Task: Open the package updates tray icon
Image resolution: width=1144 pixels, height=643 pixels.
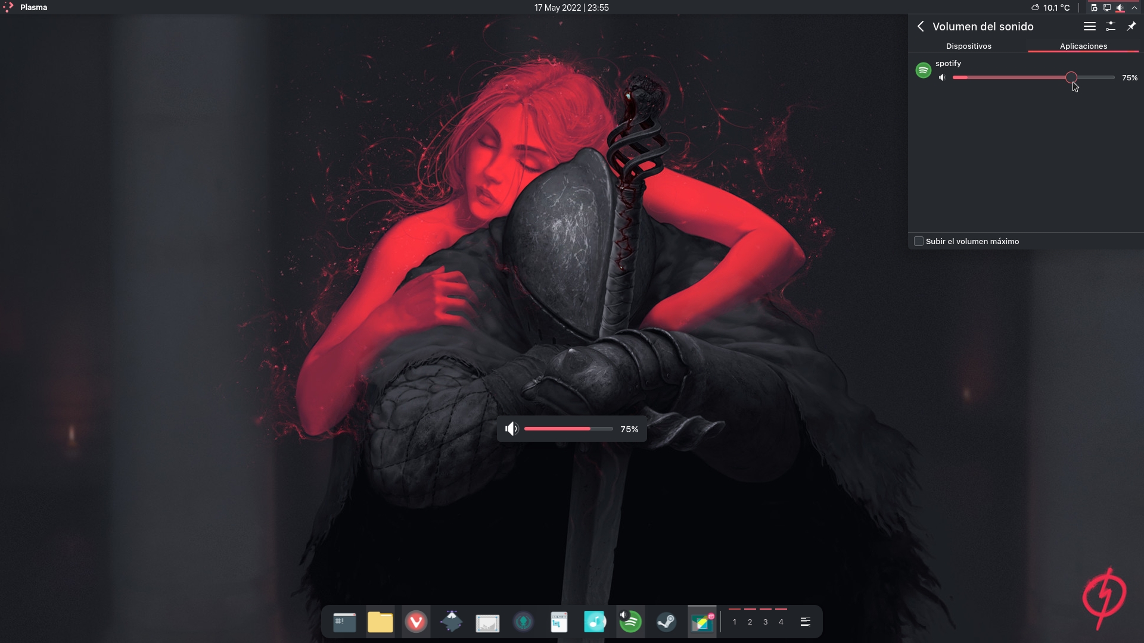Action: 1094,8
